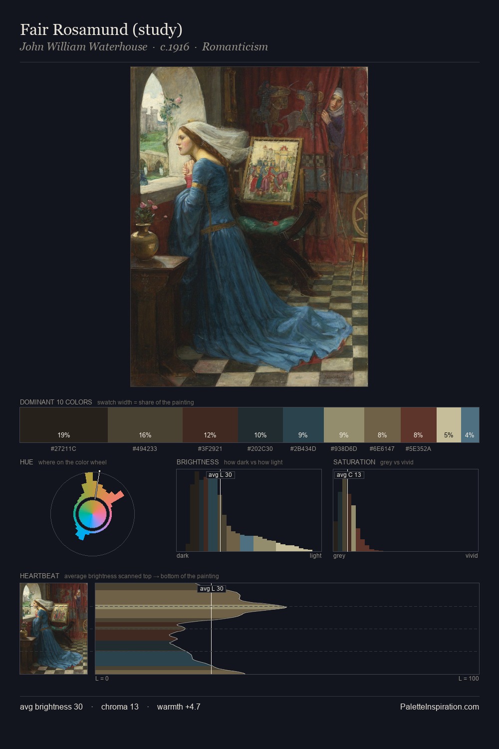Click the 'HUE' section heading
499x749 pixels.
coord(26,462)
